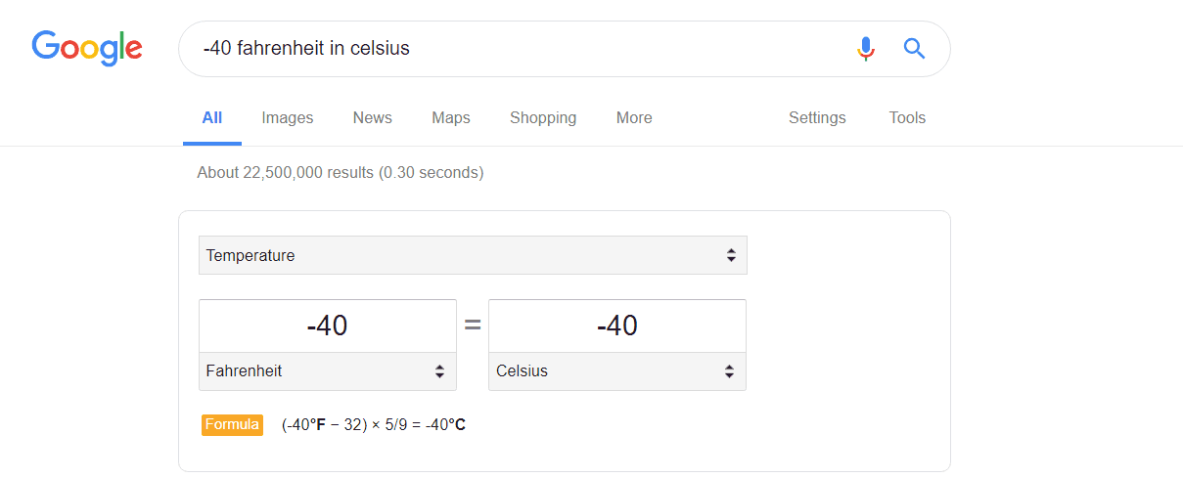Click the Celsius unit selector arrows
The width and height of the screenshot is (1183, 478).
coord(729,371)
